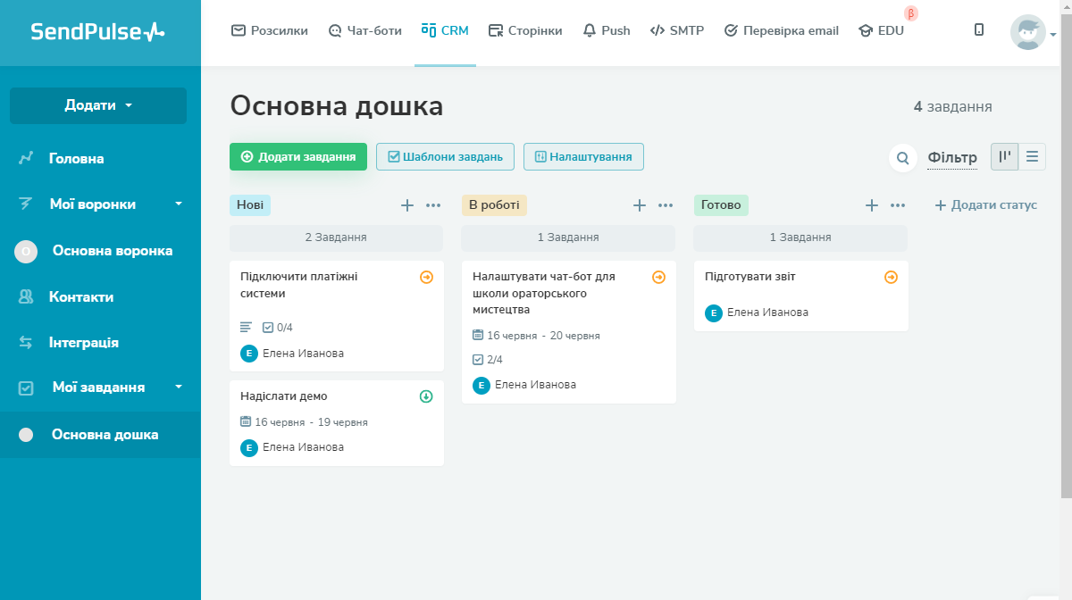Screen dimensions: 1072x600
Task: Click Контакти people icon in sidebar
Action: coord(27,297)
